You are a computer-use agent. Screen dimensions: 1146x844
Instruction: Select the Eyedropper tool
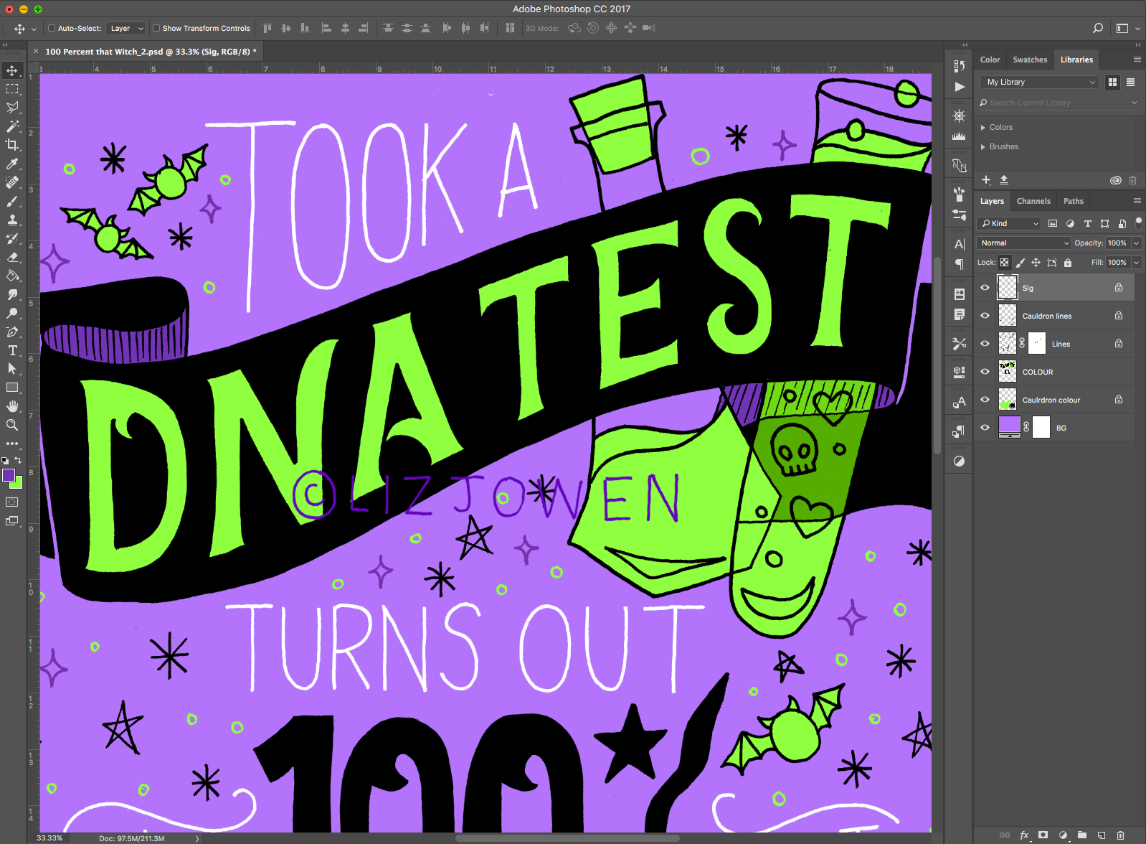12,164
